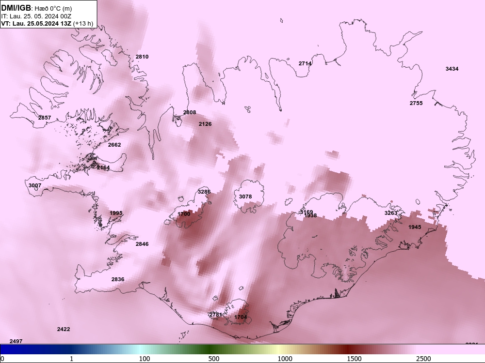Click the legend label 0
This screenshot has height=363, width=485.
(x=2, y=359)
